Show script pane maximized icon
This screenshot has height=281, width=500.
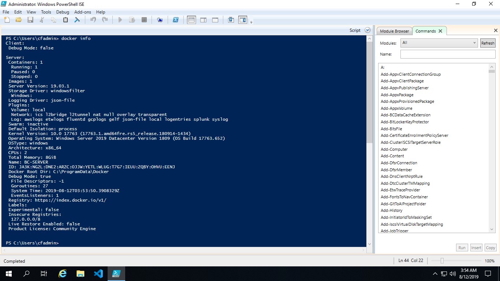pyautogui.click(x=215, y=20)
